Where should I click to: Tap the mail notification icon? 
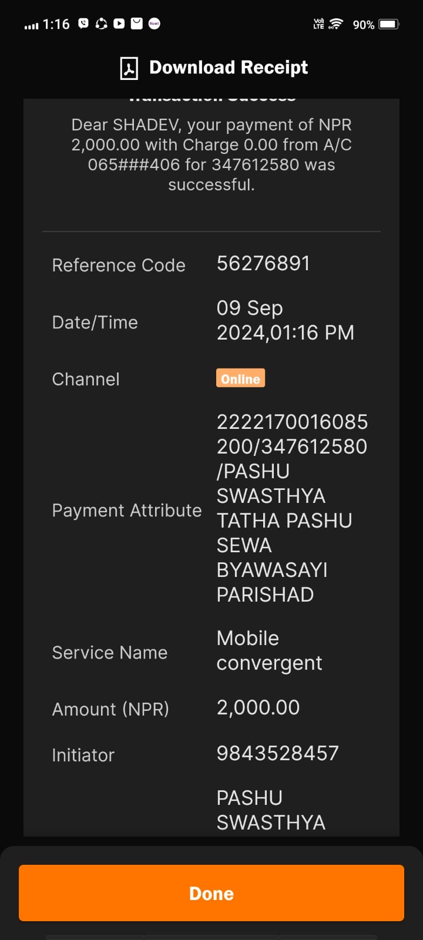point(136,23)
